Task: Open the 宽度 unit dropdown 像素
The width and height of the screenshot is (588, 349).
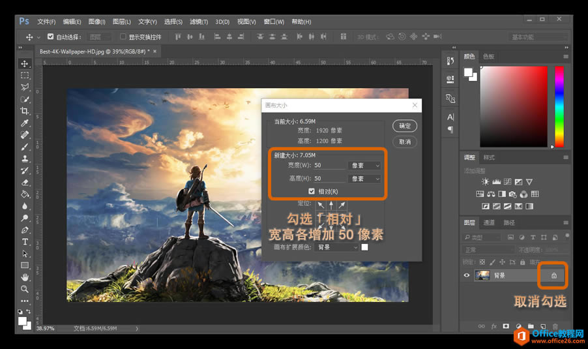Action: (364, 166)
